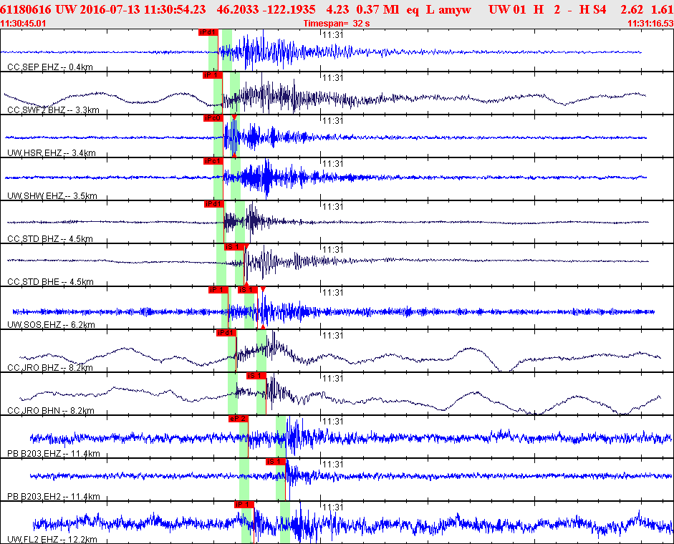
Task: Select the PB.B203 EHZ 11.4km station label
Action: point(53,454)
